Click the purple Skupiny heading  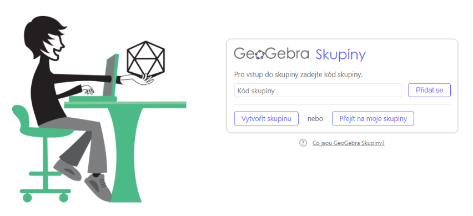click(x=340, y=55)
